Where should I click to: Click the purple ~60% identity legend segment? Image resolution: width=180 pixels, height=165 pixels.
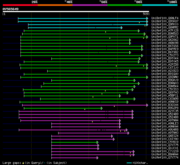[90, 5]
